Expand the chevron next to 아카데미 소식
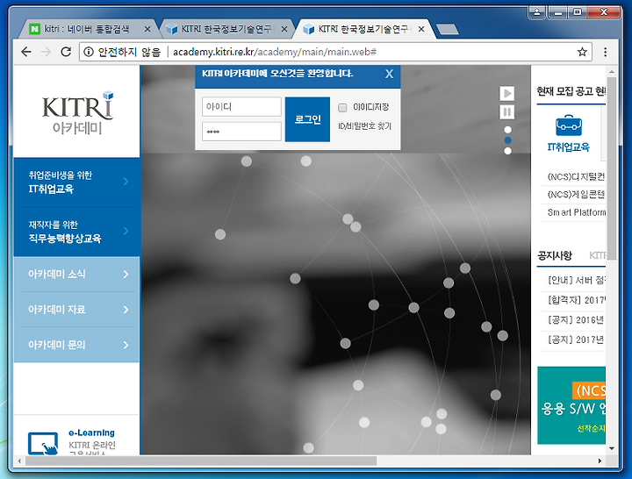Screen dimensions: 632x479 pyautogui.click(x=126, y=275)
